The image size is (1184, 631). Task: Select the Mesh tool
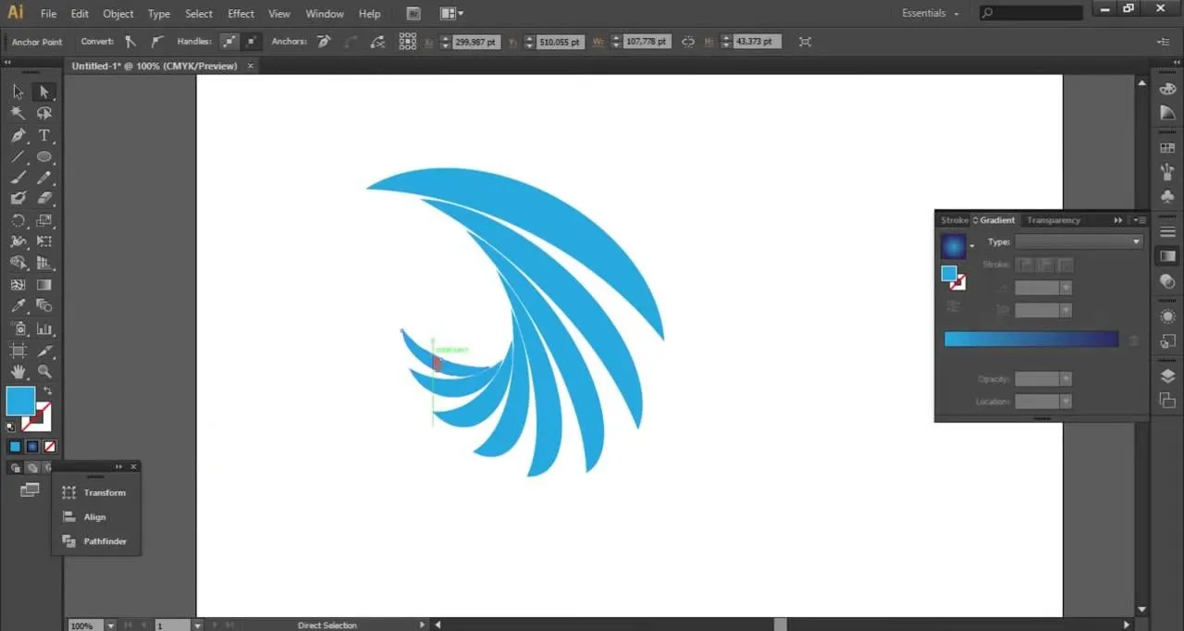coord(18,285)
